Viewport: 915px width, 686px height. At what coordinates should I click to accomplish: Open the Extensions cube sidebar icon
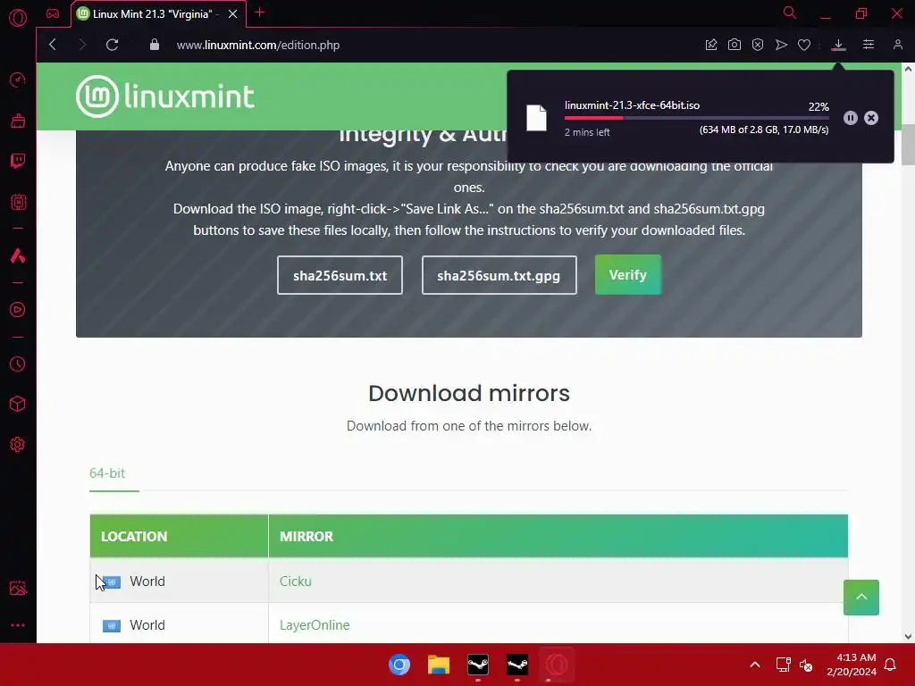[18, 405]
